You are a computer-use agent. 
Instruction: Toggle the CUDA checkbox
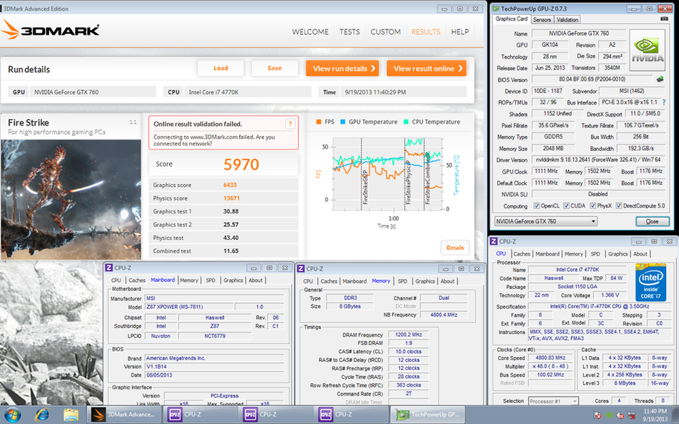pyautogui.click(x=566, y=206)
